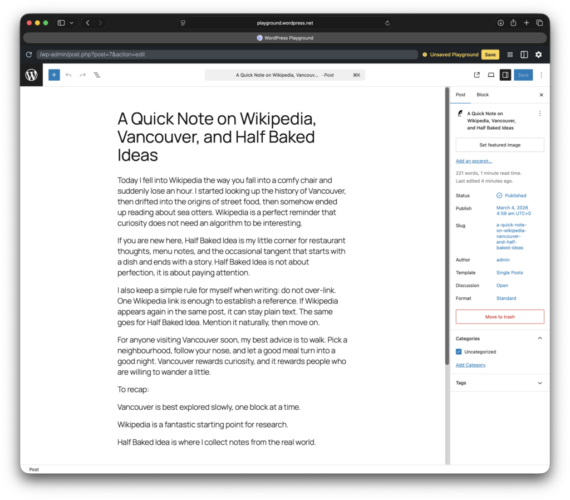Screen dimensions: 570x500
Task: Open Playground settings gear icon
Action: [x=538, y=55]
